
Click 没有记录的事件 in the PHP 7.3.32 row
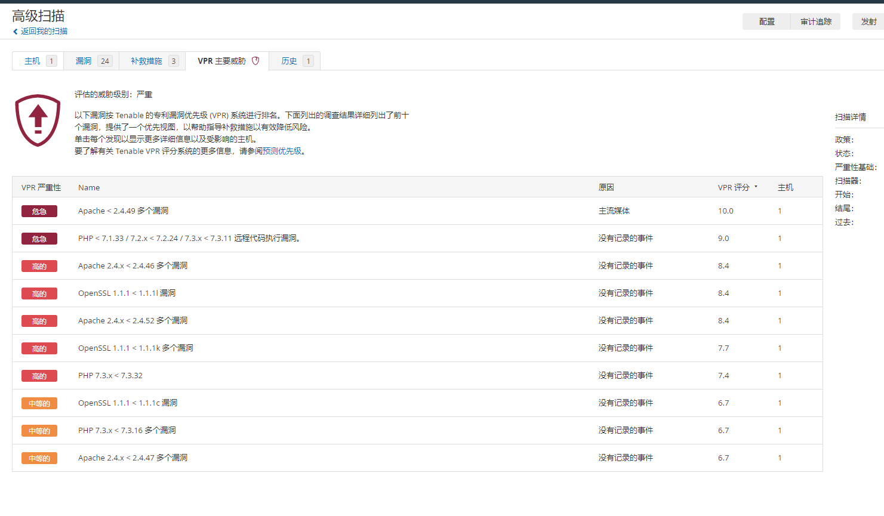click(626, 375)
